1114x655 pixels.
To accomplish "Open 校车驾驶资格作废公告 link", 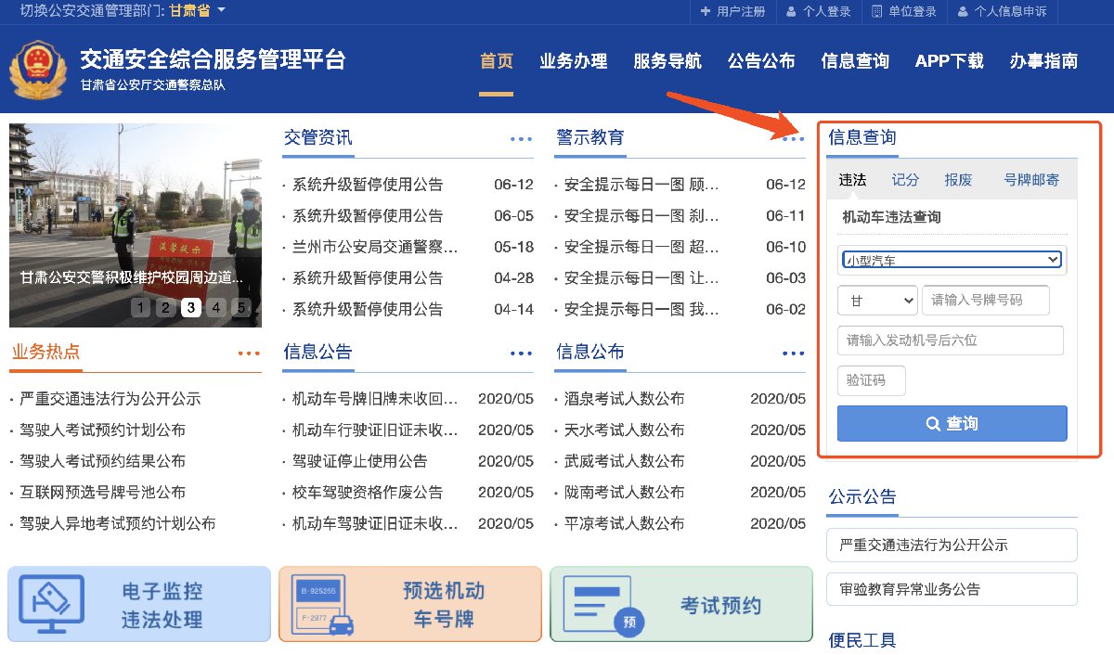I will click(x=368, y=493).
